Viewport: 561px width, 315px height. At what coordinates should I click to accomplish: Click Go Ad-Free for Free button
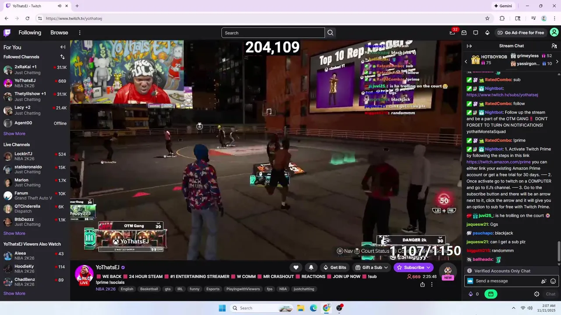pos(521,33)
